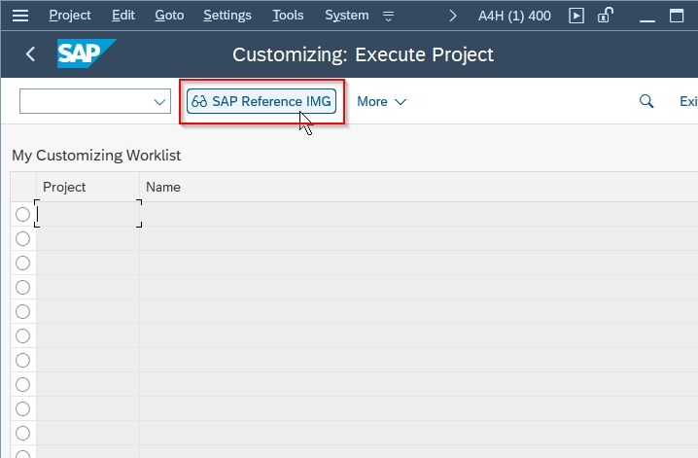
Task: Select the eighth worklist row radio button
Action: (x=22, y=384)
